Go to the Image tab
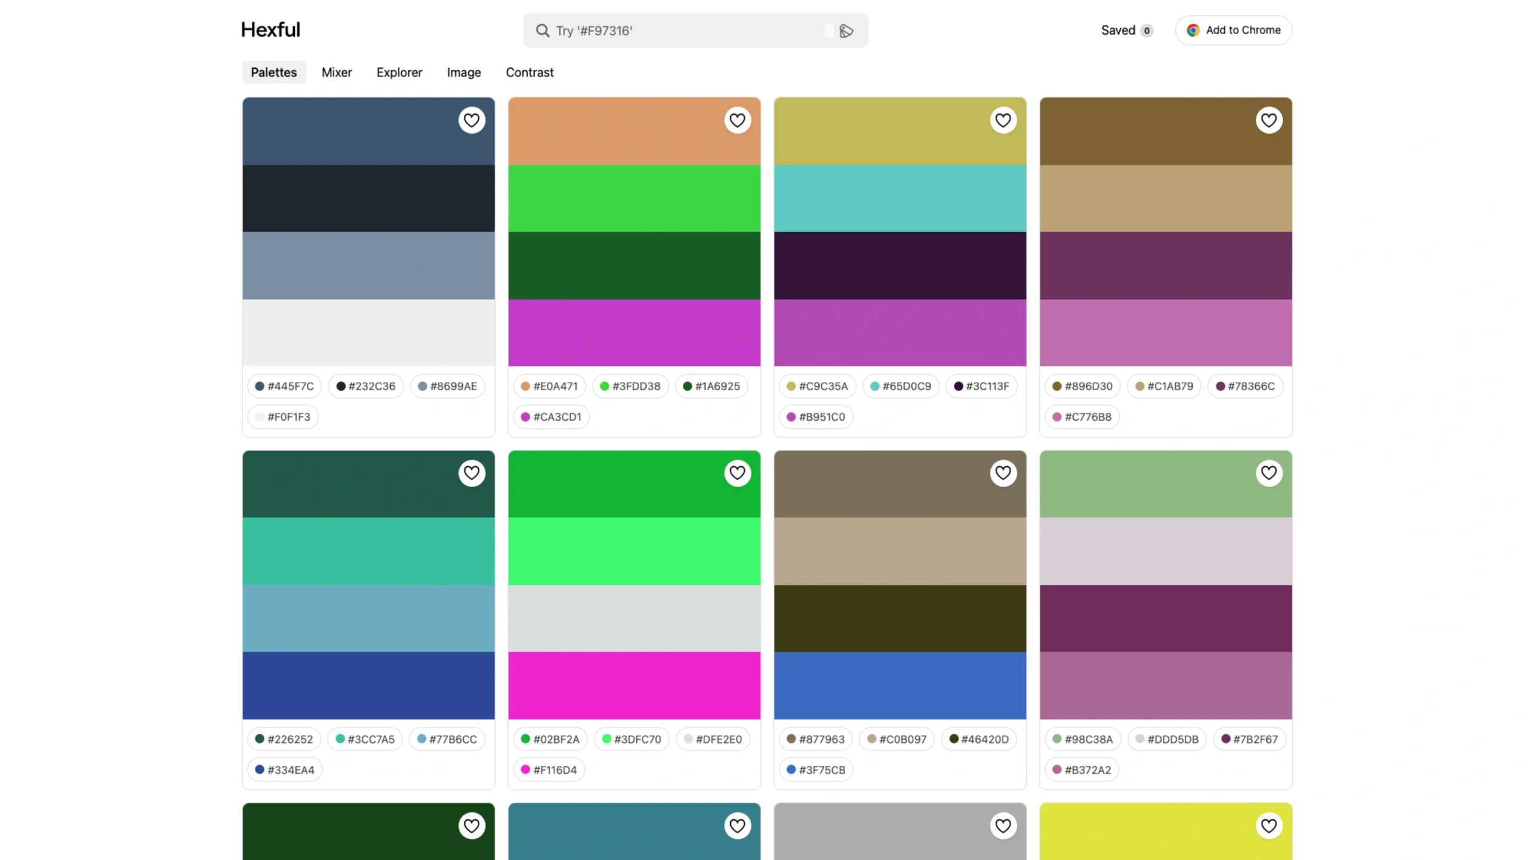 tap(464, 72)
